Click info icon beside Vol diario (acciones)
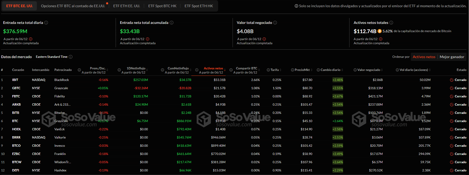This screenshot has width=469, height=175. click(x=397, y=70)
